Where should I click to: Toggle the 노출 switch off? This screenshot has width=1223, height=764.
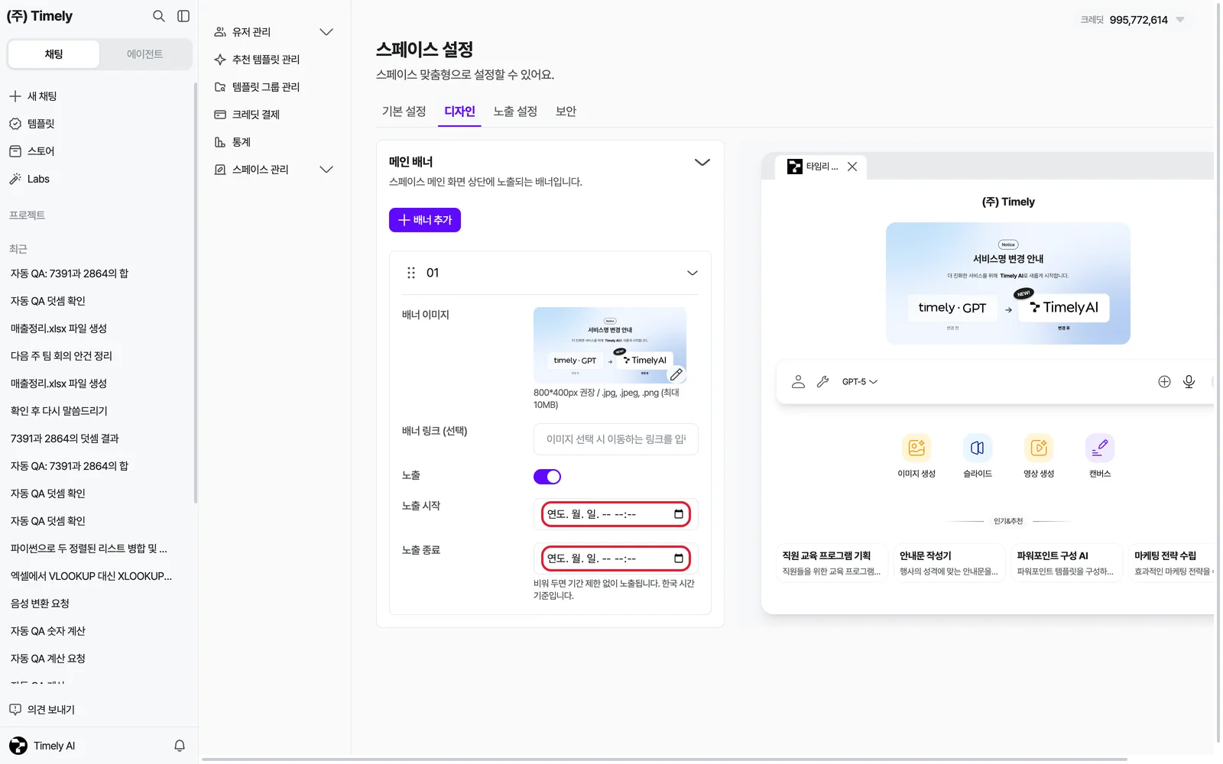(x=547, y=477)
